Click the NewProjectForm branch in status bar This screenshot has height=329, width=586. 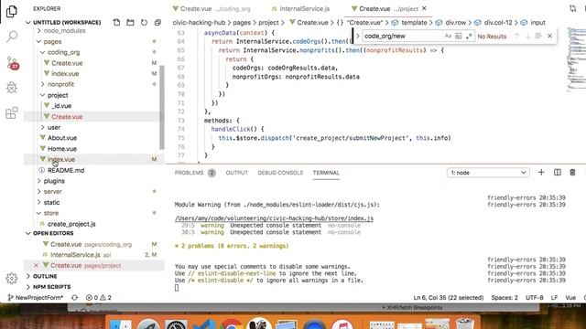36,298
